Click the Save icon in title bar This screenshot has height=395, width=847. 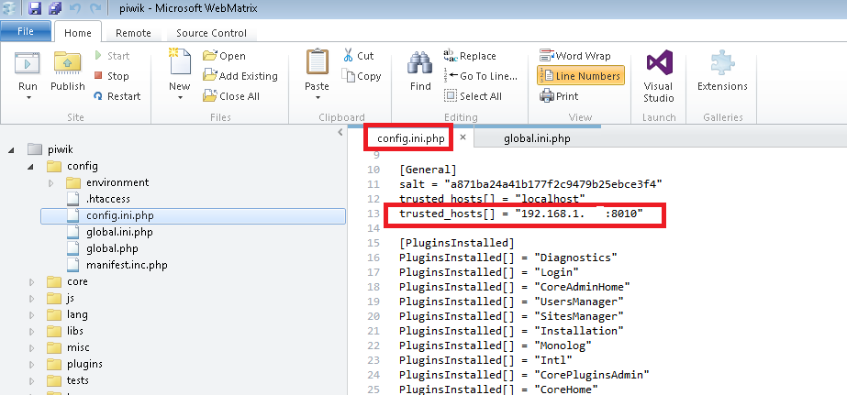tap(35, 8)
